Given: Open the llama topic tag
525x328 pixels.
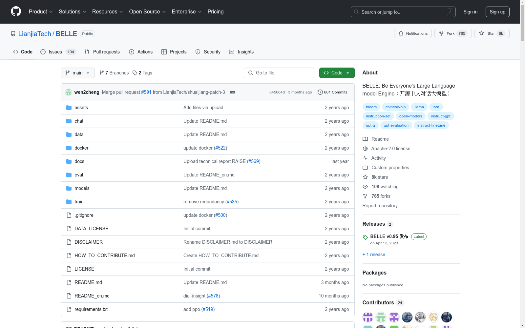Looking at the screenshot, I should [419, 107].
